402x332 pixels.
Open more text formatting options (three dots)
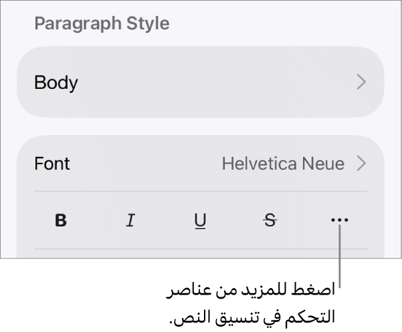point(339,220)
